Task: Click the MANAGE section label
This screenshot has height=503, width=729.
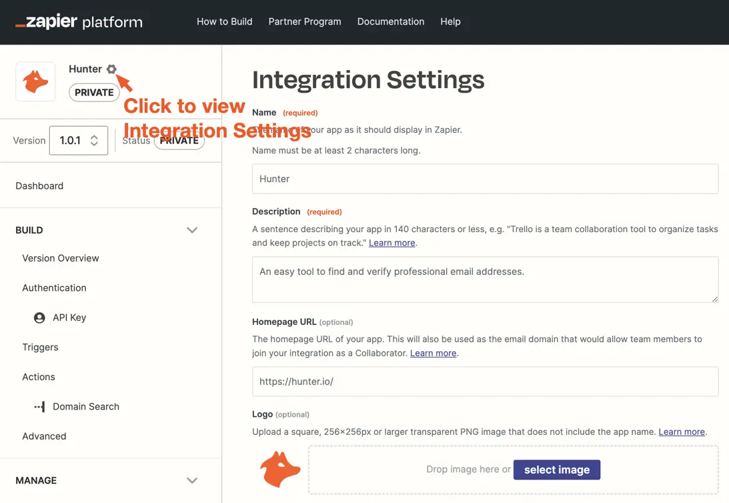Action: point(36,481)
